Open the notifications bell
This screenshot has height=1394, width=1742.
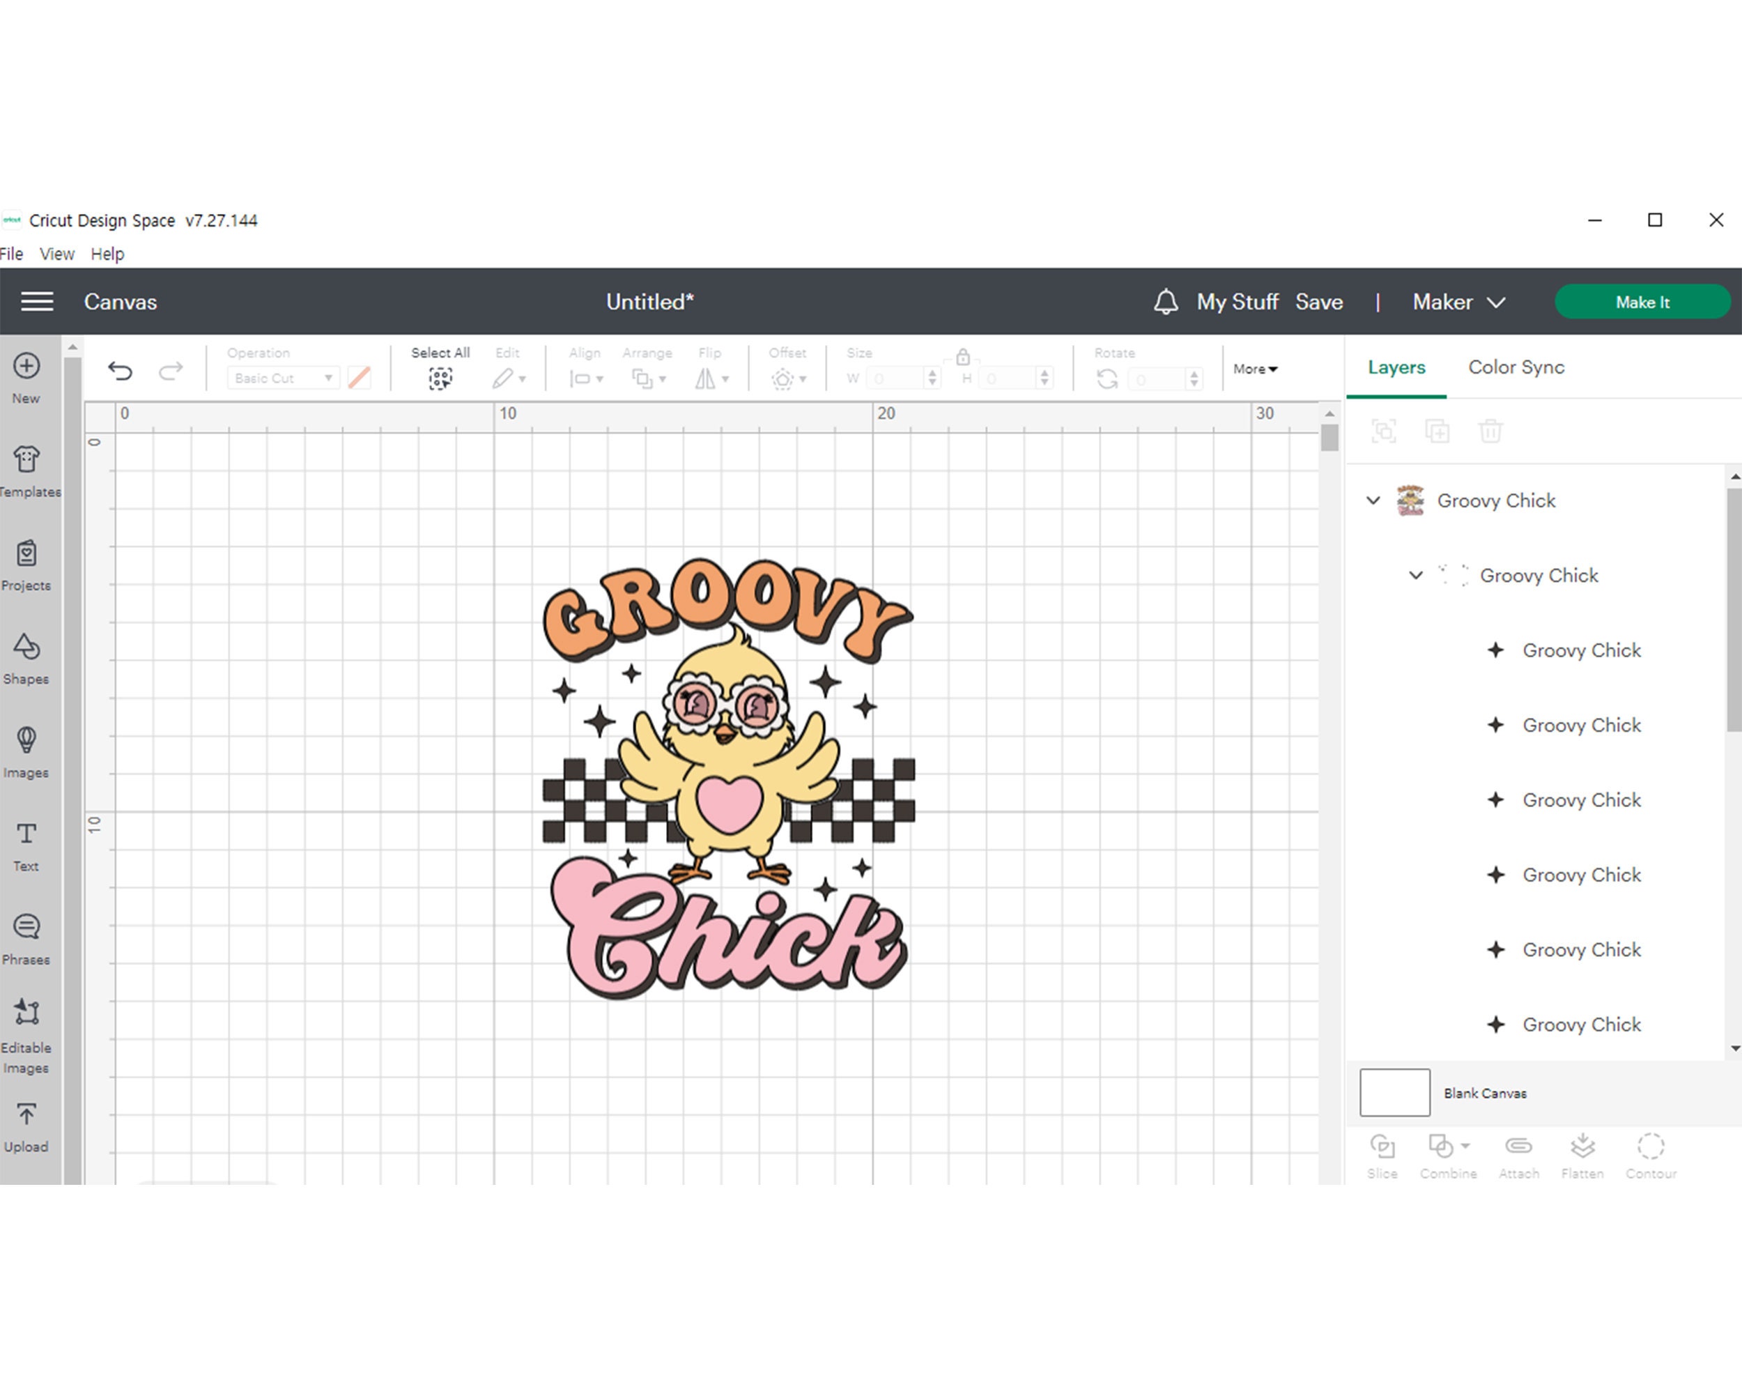pos(1166,301)
